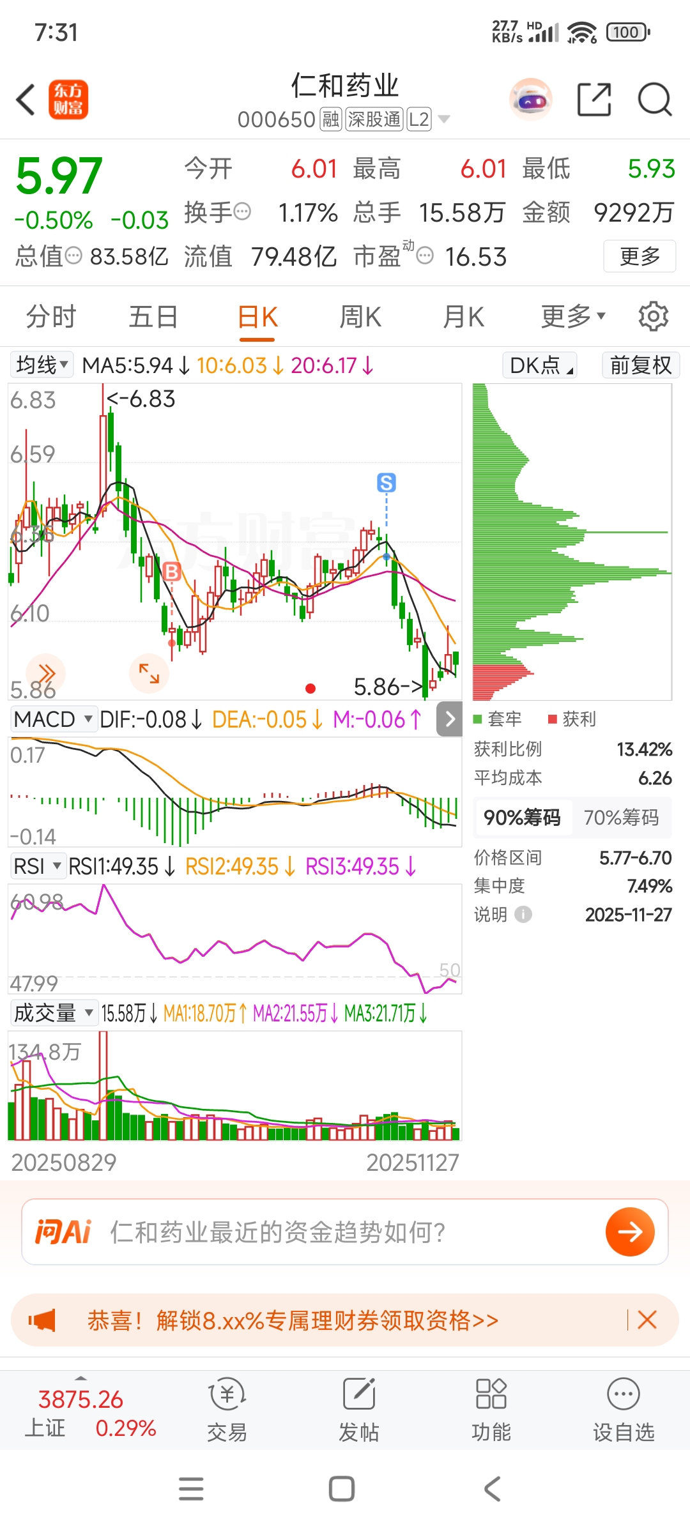Switch to 90%筹码 view

click(x=522, y=818)
